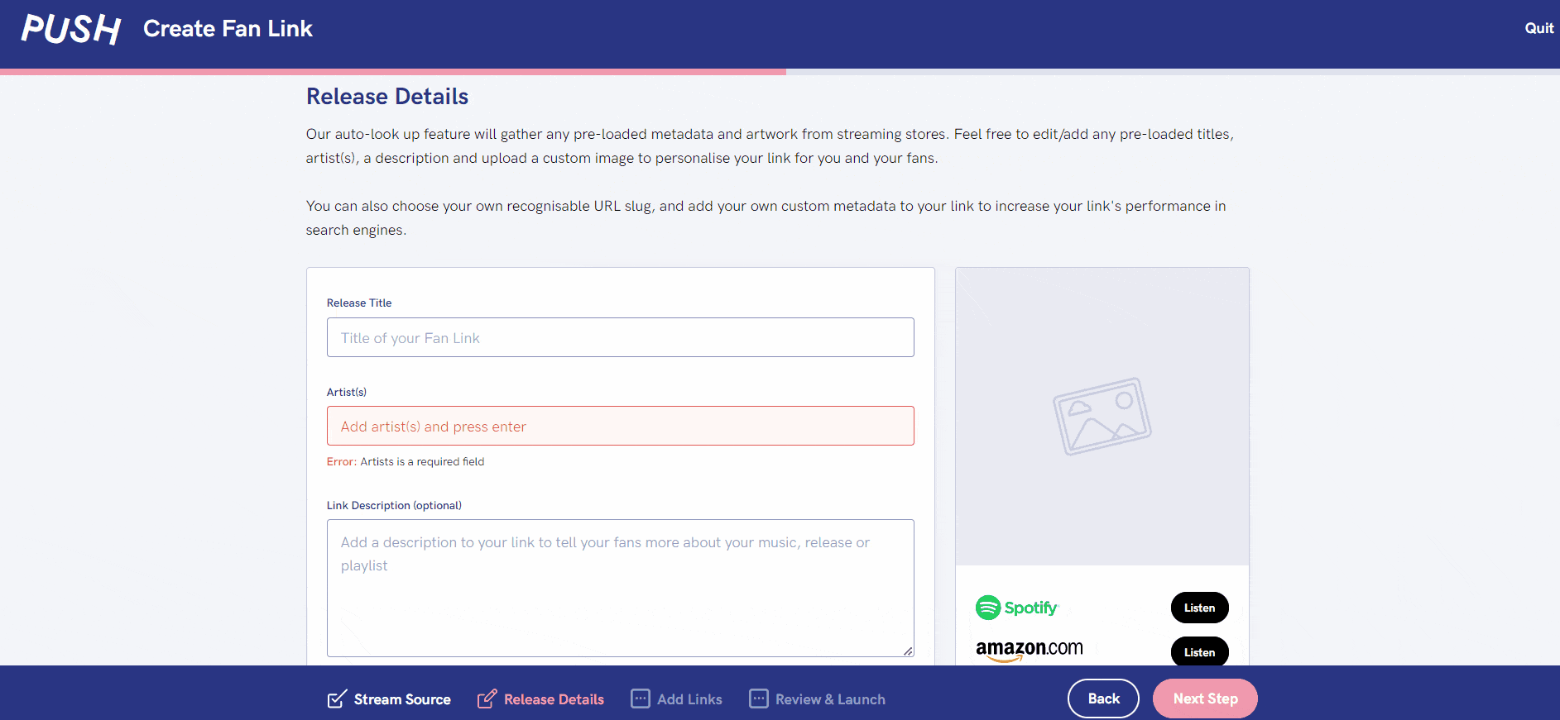
Task: Click the pink progress bar under header
Action: click(x=392, y=72)
